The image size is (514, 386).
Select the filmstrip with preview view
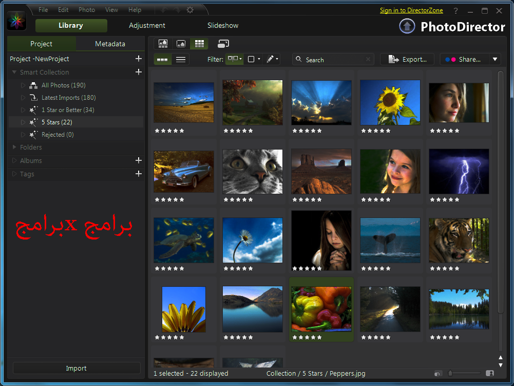[163, 44]
